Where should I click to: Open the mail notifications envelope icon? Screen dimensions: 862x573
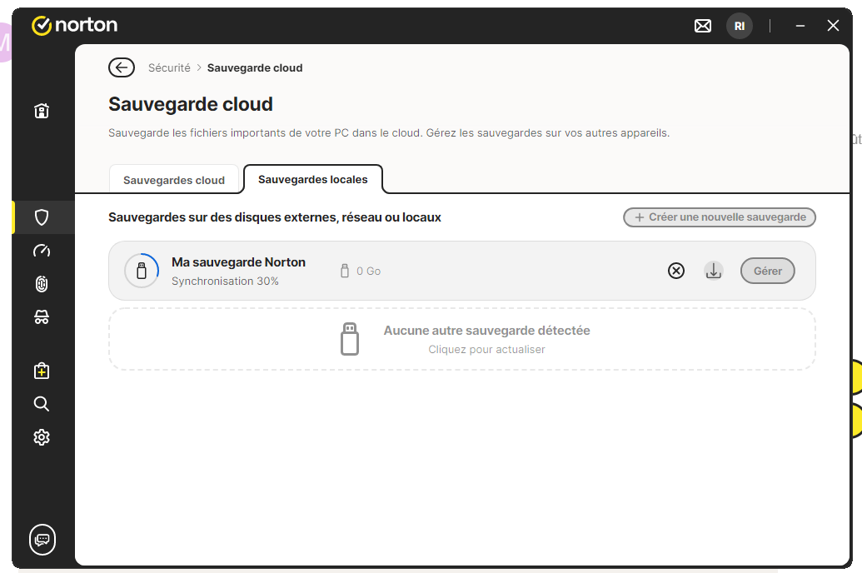click(703, 26)
